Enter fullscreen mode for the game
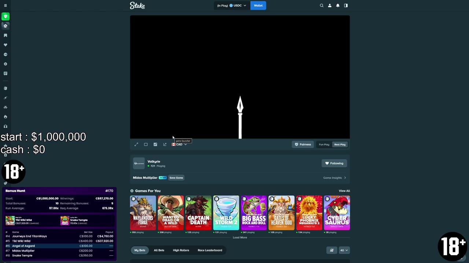 pos(136,145)
